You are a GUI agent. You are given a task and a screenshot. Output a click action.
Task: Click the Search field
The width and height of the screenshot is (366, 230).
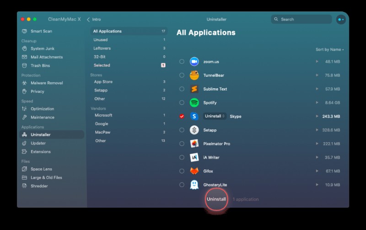click(301, 19)
